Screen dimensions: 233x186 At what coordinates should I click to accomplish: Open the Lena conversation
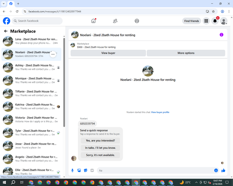pos(31,41)
